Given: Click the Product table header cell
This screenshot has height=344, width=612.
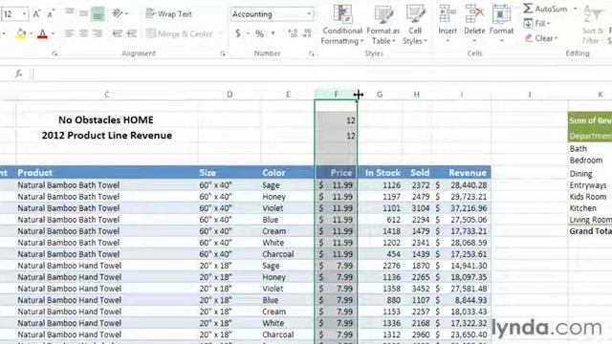Looking at the screenshot, I should click(107, 173).
